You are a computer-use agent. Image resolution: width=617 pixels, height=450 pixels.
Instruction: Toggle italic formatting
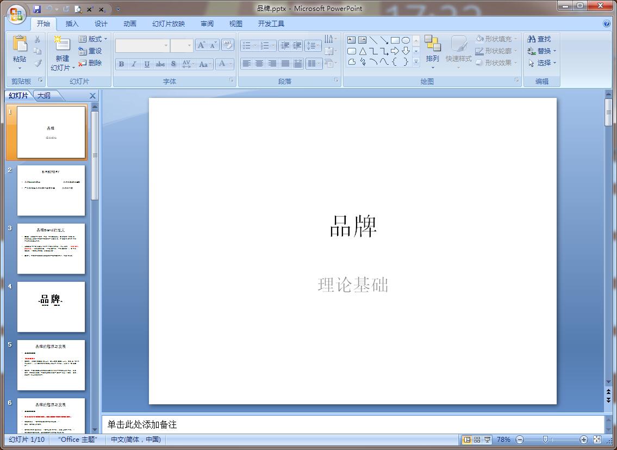134,64
